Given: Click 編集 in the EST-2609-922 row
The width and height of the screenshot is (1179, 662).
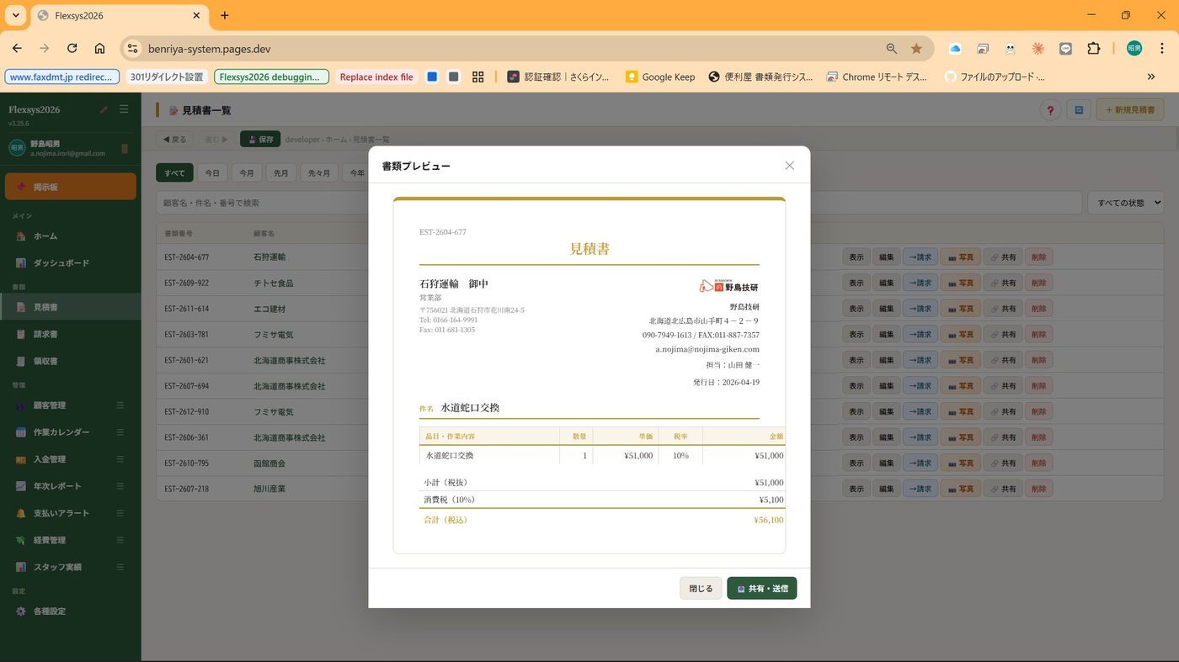Looking at the screenshot, I should point(886,283).
